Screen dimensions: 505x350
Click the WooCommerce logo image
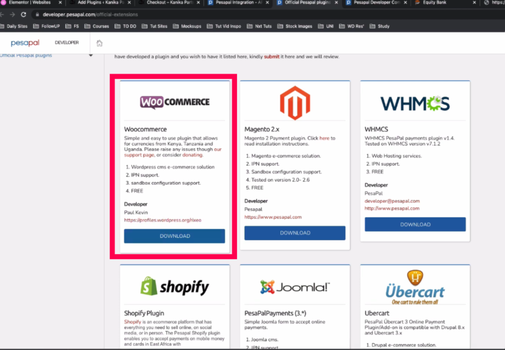click(175, 102)
